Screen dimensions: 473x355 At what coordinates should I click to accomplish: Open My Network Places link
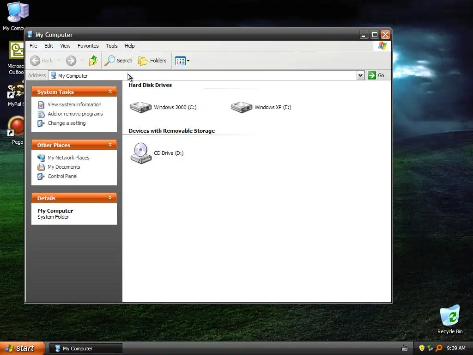pos(68,158)
